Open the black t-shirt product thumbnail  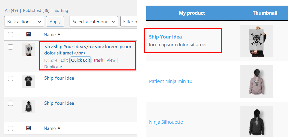(29, 81)
